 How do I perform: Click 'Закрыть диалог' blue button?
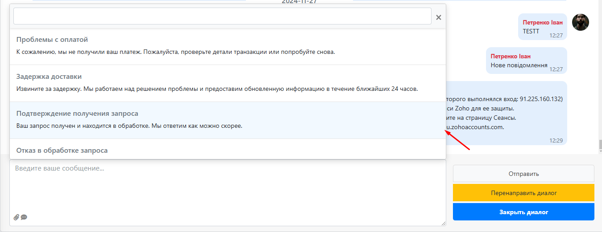click(x=523, y=212)
